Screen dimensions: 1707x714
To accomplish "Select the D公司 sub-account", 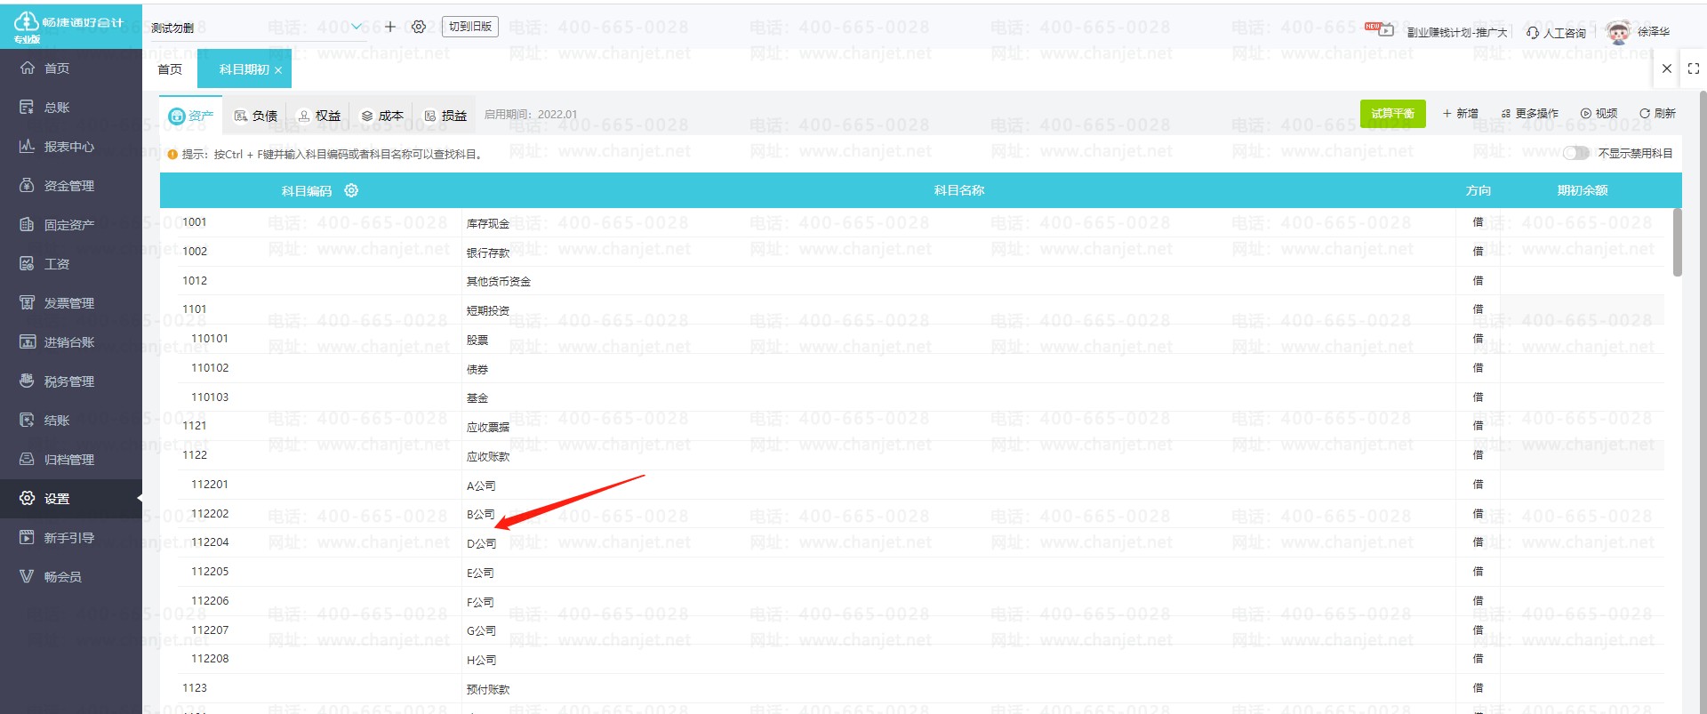I will 481,543.
